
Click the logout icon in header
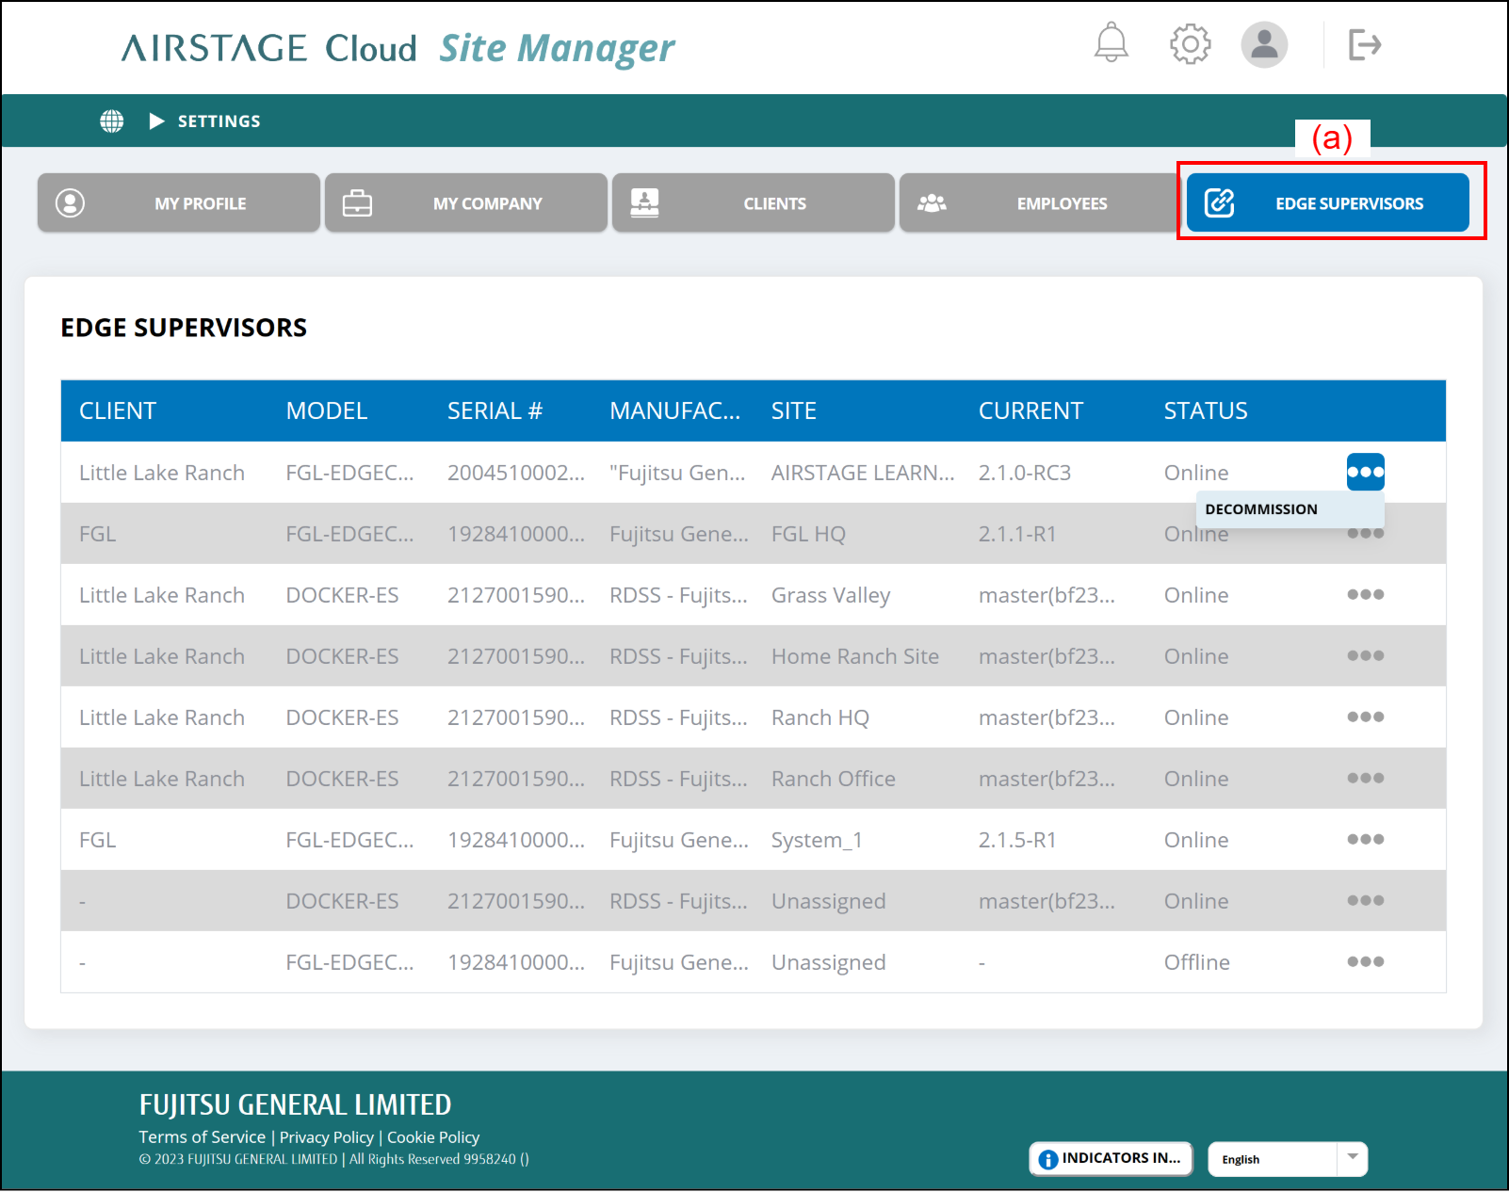pos(1364,44)
